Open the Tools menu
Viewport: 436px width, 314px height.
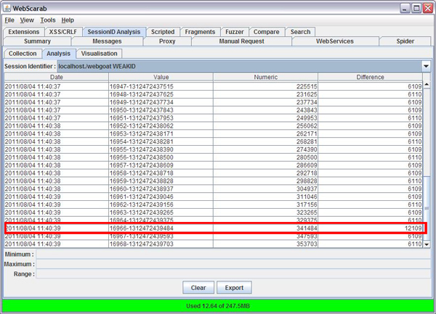click(47, 20)
